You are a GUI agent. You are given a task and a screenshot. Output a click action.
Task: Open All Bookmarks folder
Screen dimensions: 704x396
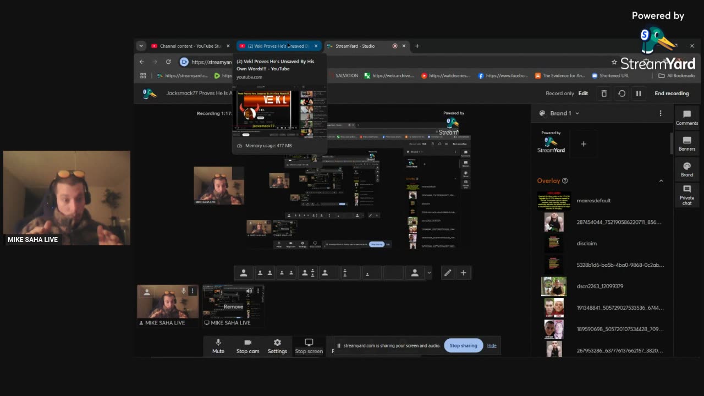[676, 76]
